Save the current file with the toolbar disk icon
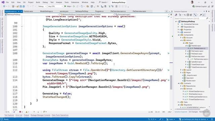215x121 pixels. click(21, 6)
